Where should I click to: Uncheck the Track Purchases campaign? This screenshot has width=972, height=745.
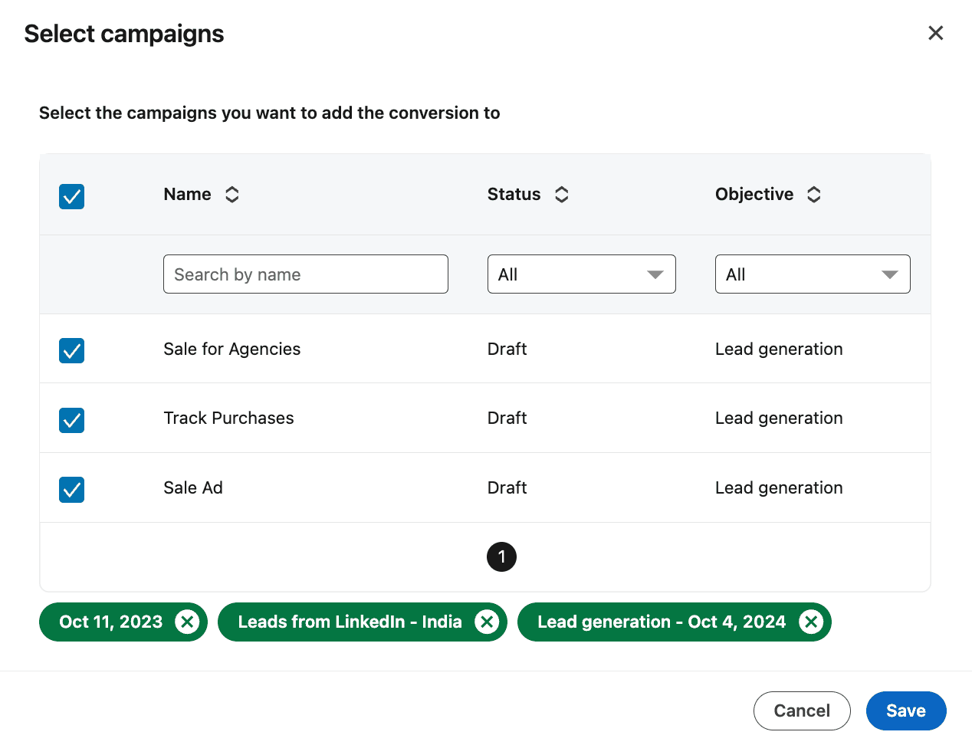[72, 420]
